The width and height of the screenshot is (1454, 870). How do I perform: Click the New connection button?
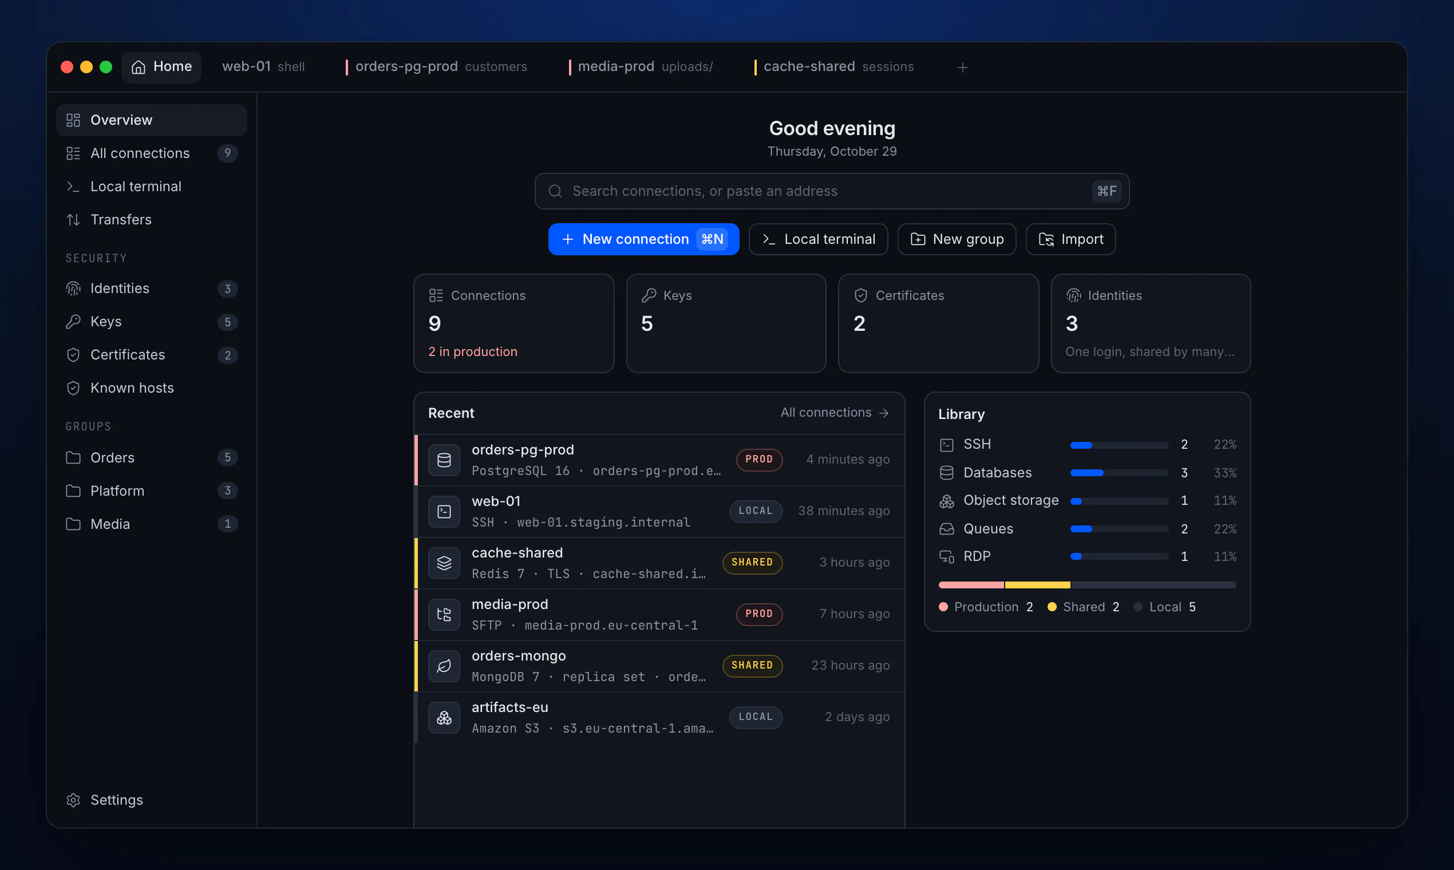(643, 239)
